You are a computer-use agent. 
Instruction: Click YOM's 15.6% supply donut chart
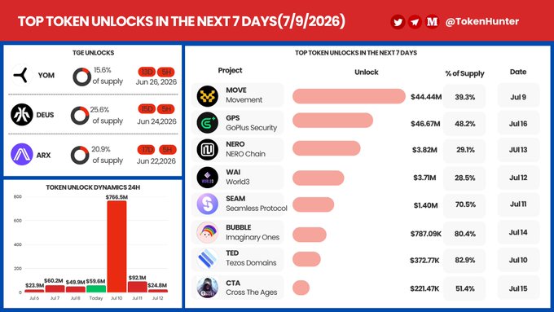tap(82, 77)
